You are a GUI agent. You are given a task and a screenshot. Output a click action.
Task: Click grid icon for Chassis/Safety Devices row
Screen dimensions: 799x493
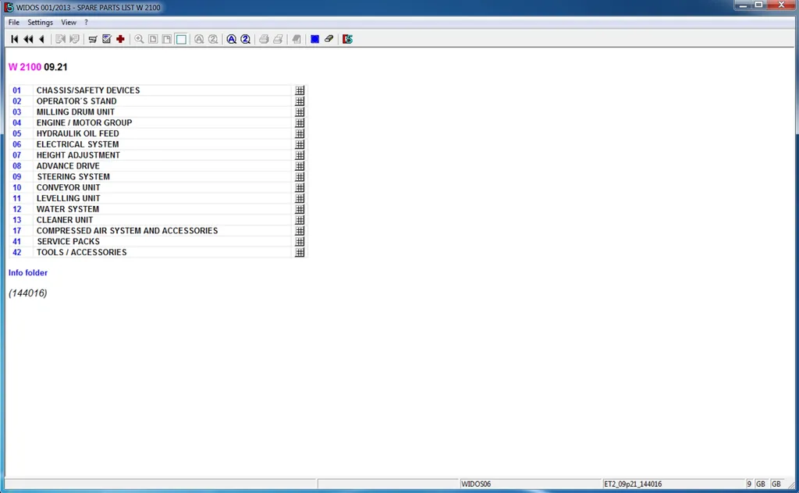click(x=300, y=90)
